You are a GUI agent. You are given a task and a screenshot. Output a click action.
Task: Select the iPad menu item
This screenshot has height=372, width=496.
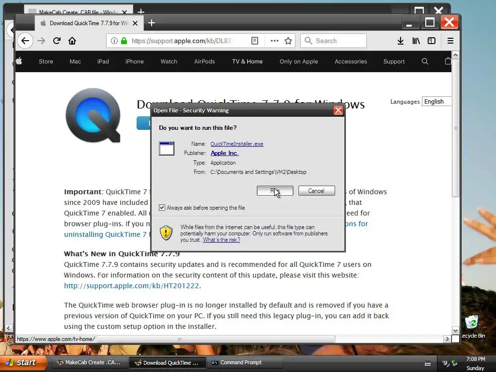103,62
